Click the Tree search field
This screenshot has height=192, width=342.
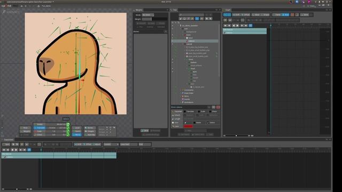tap(191, 15)
